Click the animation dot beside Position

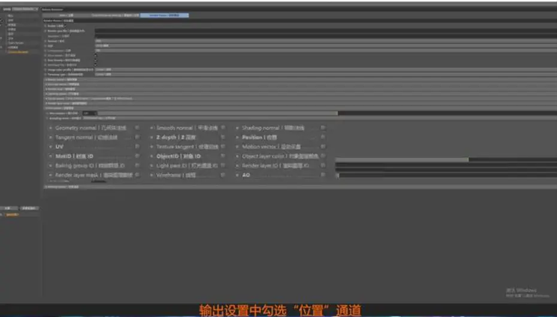coord(237,137)
